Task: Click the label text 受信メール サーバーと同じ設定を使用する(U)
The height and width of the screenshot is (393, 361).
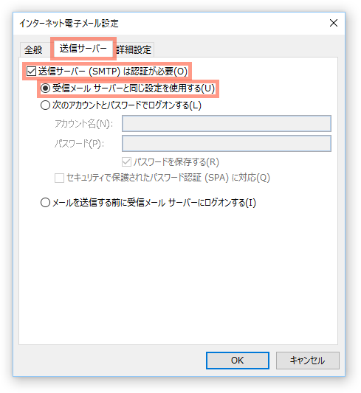Action: [x=134, y=88]
